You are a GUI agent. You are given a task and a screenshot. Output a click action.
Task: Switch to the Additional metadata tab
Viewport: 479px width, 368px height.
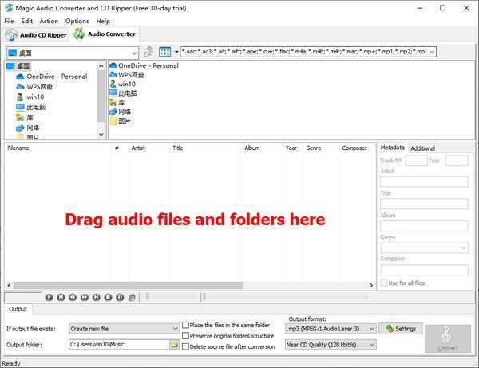point(422,148)
